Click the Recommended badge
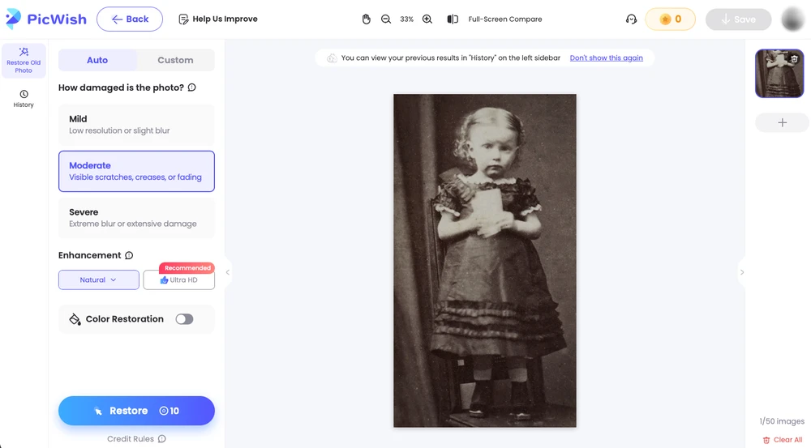 click(187, 267)
